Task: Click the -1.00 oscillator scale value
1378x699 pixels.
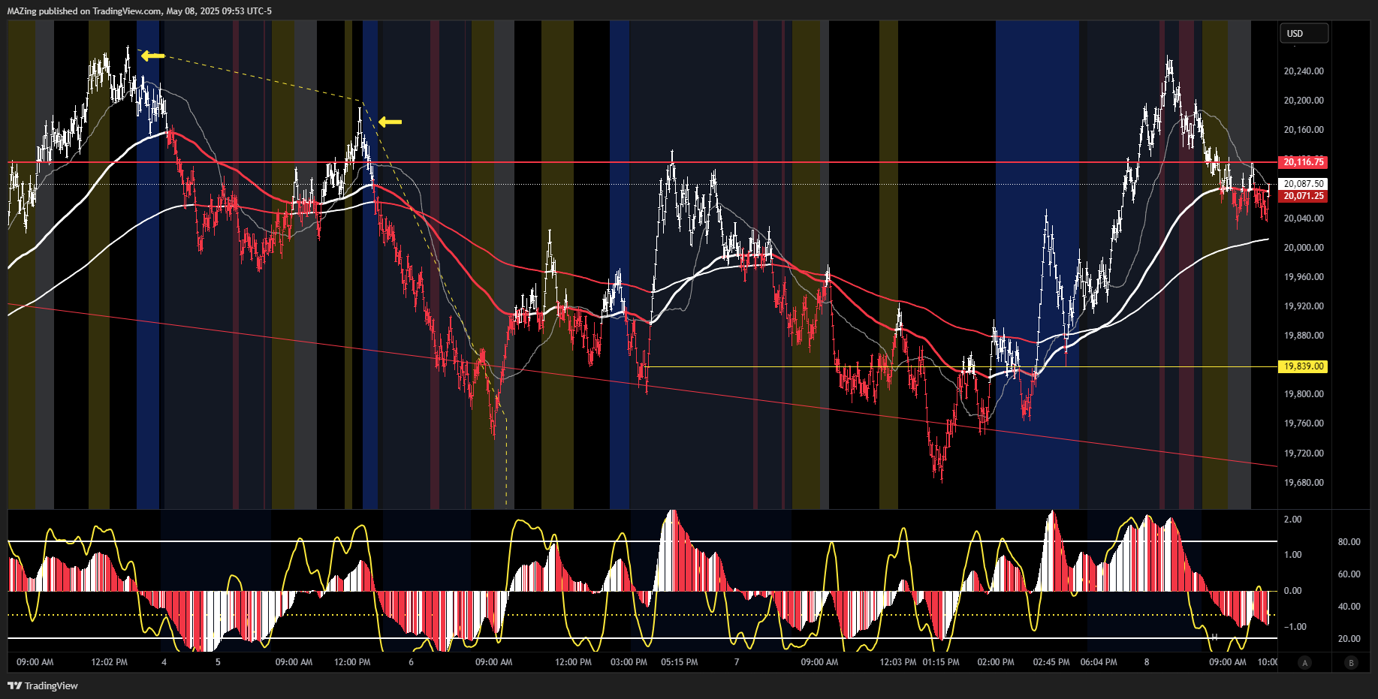Action: pyautogui.click(x=1295, y=627)
